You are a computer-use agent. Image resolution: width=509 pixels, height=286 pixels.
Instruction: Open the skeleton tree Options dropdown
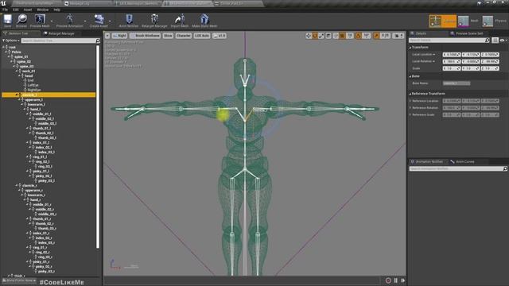pyautogui.click(x=10, y=41)
